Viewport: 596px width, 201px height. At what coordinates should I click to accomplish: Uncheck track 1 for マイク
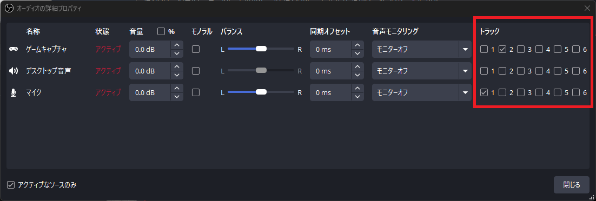point(484,92)
